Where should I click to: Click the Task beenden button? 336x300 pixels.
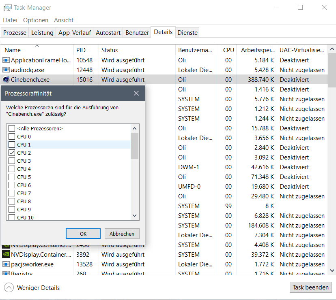(310, 287)
